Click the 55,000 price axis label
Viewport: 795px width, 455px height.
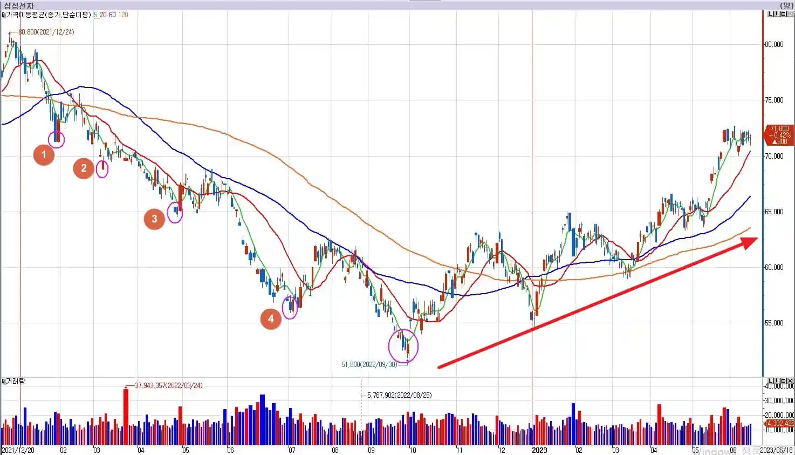point(774,323)
